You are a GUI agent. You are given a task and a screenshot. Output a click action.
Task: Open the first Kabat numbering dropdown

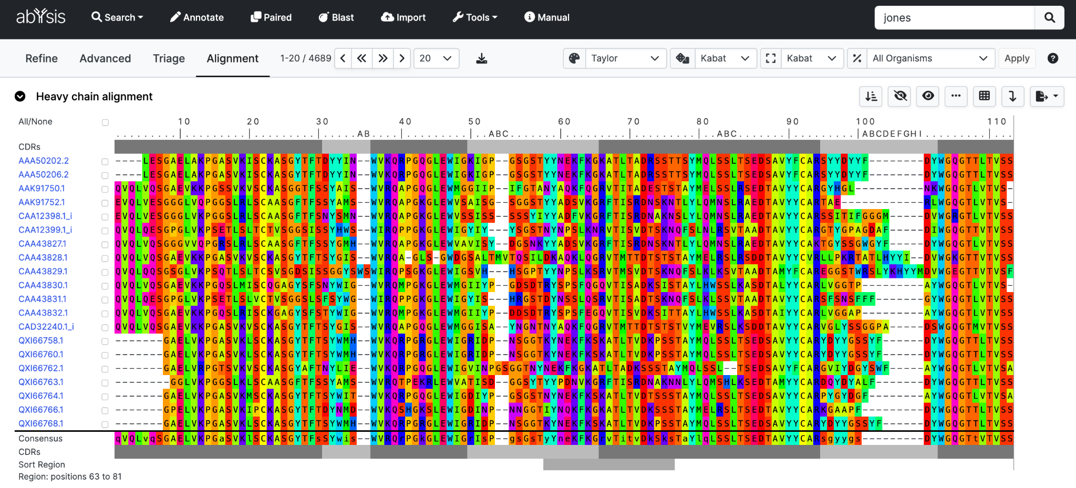click(726, 58)
